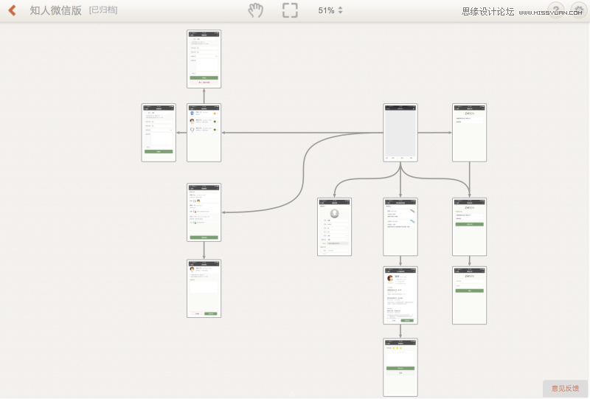Open the profile screen with gray avatar
Image resolution: width=590 pixels, height=399 pixels.
pyautogui.click(x=334, y=226)
